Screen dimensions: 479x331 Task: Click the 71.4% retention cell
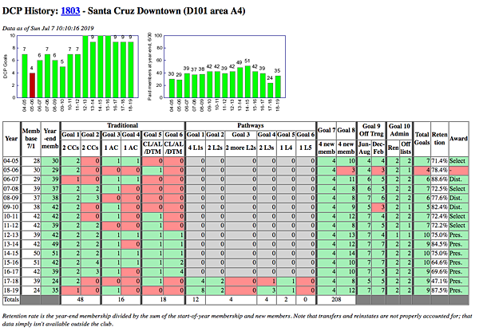439,161
